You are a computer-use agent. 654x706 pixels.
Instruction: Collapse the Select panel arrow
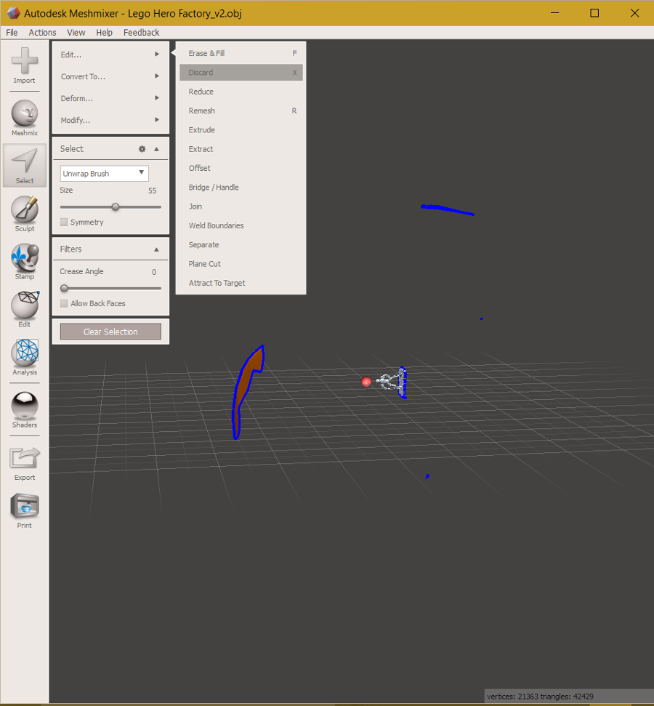click(156, 149)
